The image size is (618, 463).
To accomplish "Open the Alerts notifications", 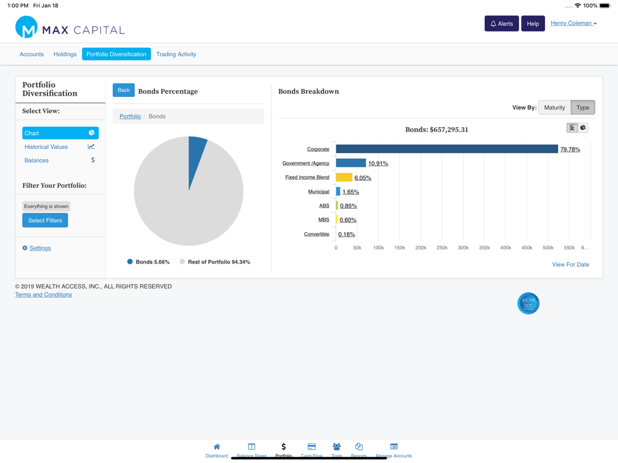I will coord(501,23).
